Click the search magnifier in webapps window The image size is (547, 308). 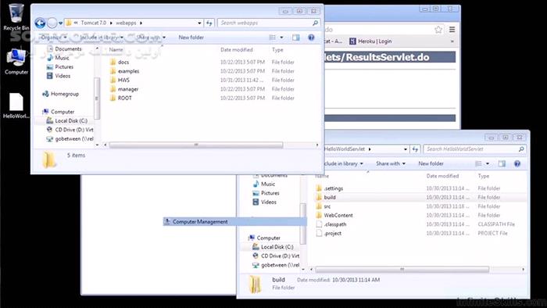[315, 23]
